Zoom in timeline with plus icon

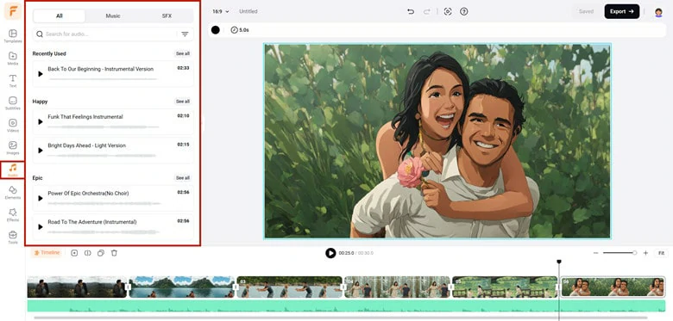pos(645,253)
